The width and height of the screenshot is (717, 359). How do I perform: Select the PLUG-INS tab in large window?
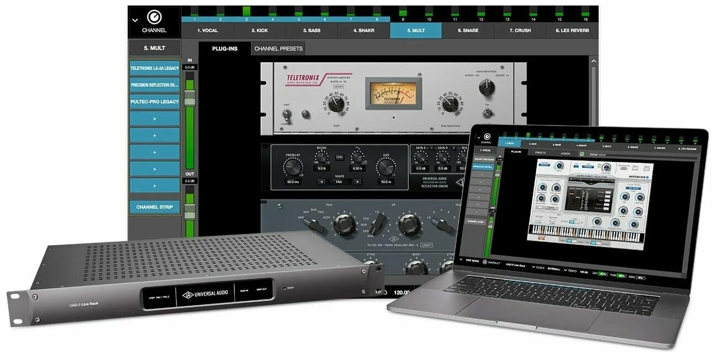225,48
